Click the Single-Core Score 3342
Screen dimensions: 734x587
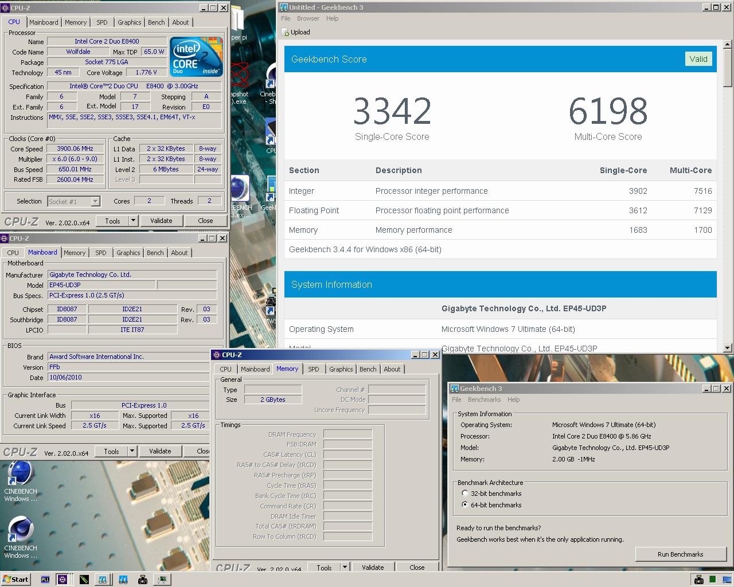click(x=392, y=111)
